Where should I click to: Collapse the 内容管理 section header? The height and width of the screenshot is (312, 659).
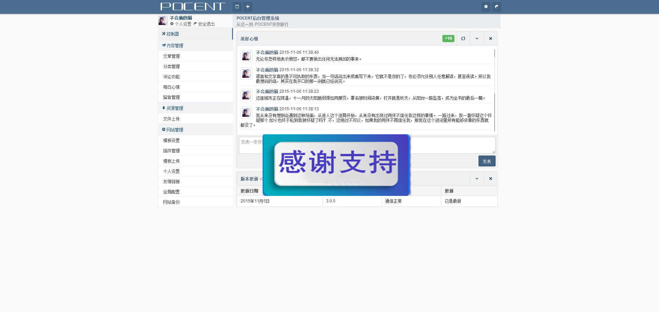(x=195, y=46)
